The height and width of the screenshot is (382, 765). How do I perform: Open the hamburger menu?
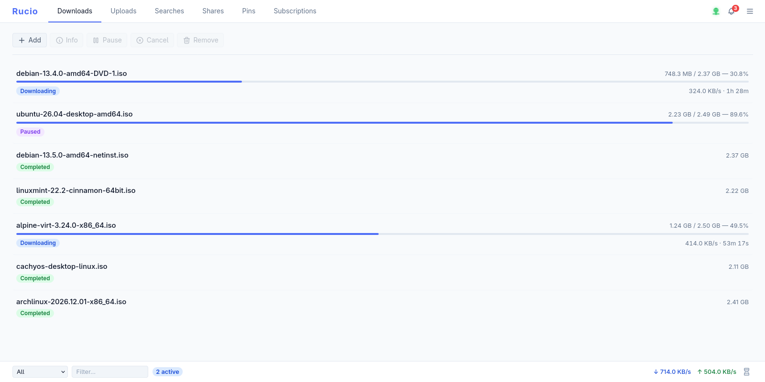750,11
